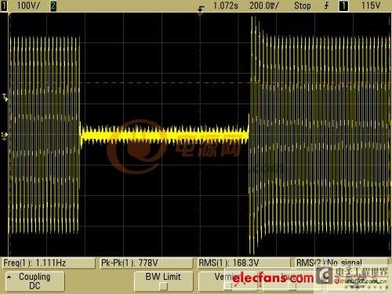Select the channel 2 indicator icon
This screenshot has width=392, height=294.
tap(53, 5)
